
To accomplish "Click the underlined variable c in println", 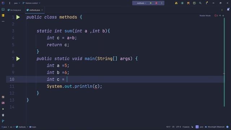I will click(96, 86).
